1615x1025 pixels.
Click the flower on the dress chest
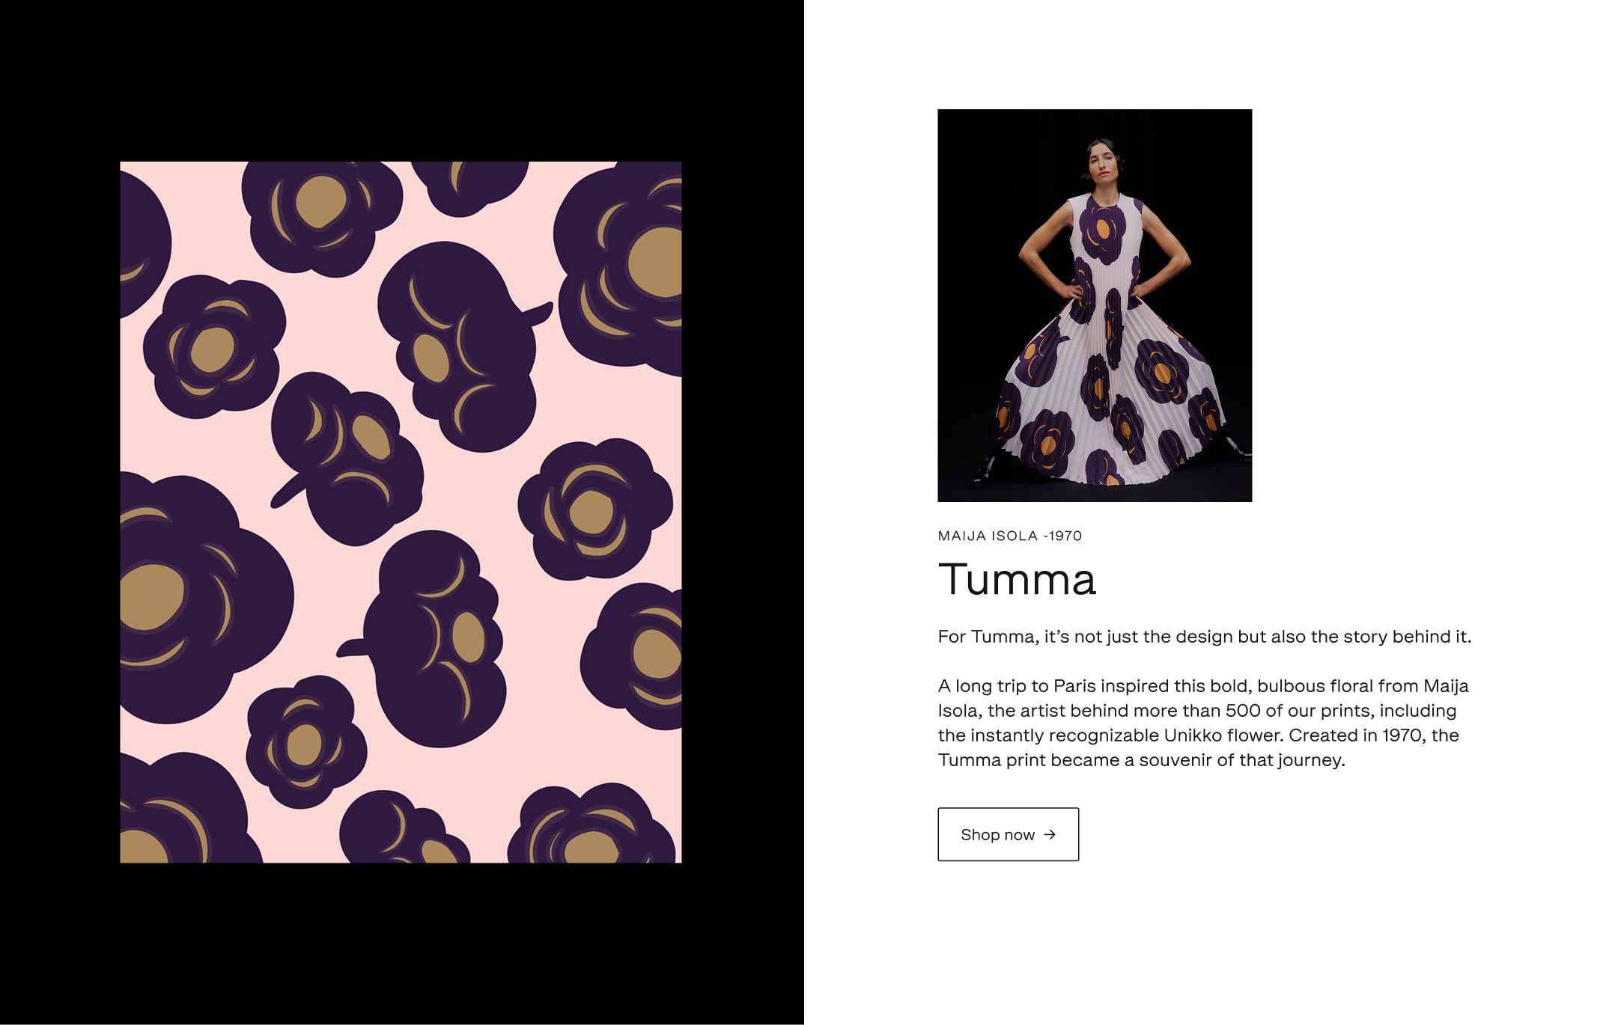click(x=1102, y=230)
